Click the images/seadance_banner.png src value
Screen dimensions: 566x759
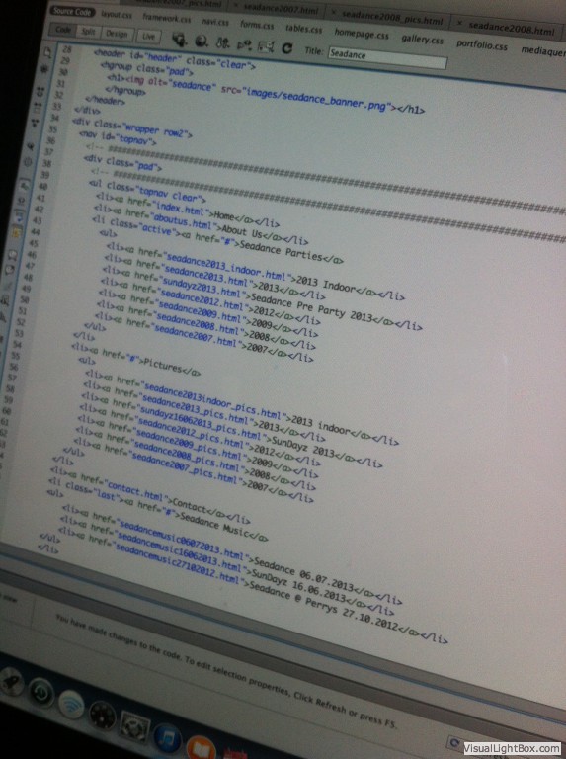pyautogui.click(x=317, y=99)
